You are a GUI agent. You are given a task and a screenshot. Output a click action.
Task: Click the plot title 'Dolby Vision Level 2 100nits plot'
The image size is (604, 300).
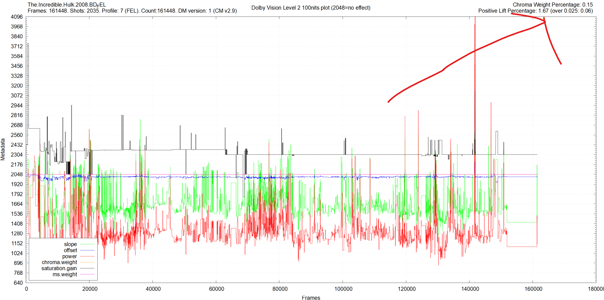[x=311, y=8]
